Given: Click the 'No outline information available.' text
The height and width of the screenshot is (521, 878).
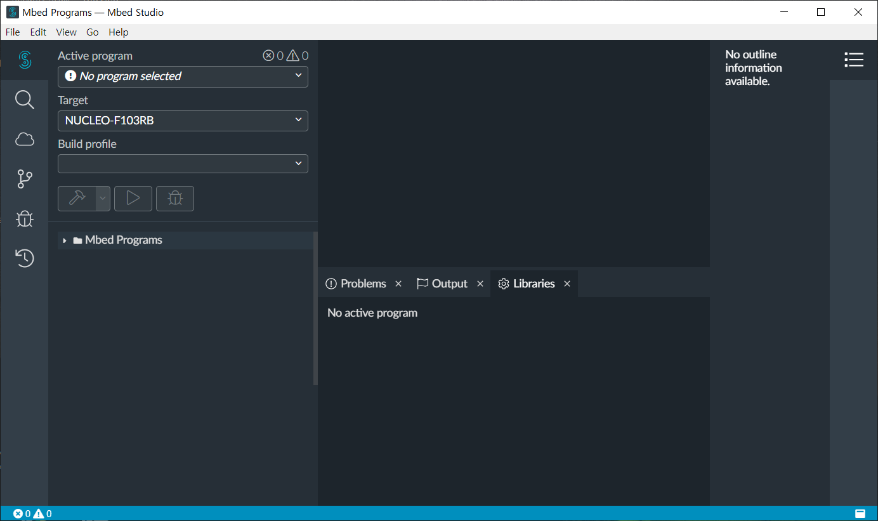Looking at the screenshot, I should (754, 68).
